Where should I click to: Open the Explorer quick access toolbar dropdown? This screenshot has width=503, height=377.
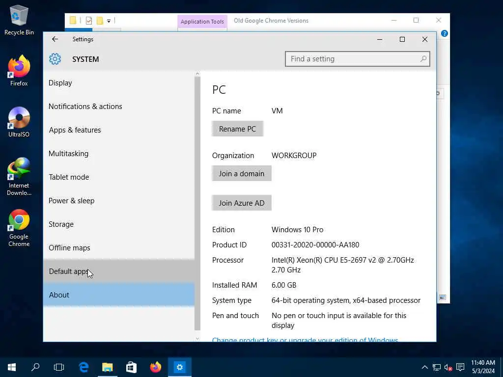tap(109, 21)
